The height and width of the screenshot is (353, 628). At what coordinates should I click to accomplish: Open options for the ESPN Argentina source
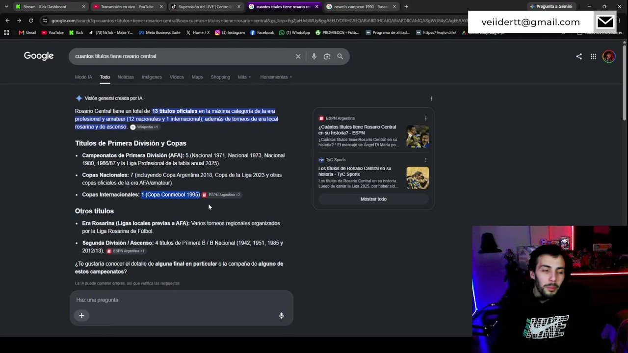coord(426,119)
